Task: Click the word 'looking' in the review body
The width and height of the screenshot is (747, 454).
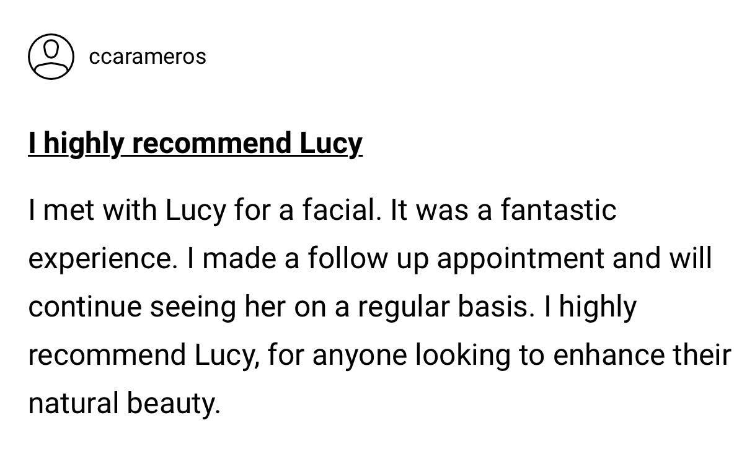Action: tap(462, 355)
